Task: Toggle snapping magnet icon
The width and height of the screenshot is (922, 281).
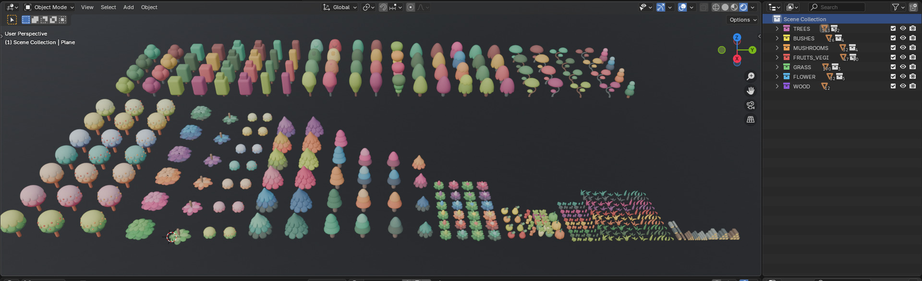Action: pyautogui.click(x=383, y=7)
